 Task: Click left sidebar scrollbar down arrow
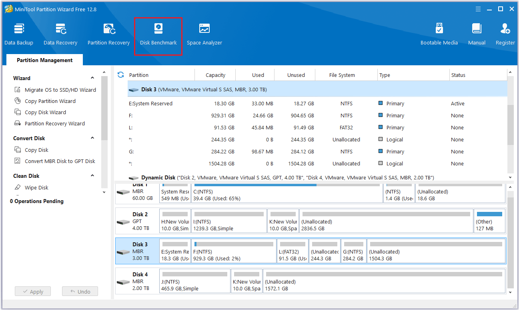point(104,192)
